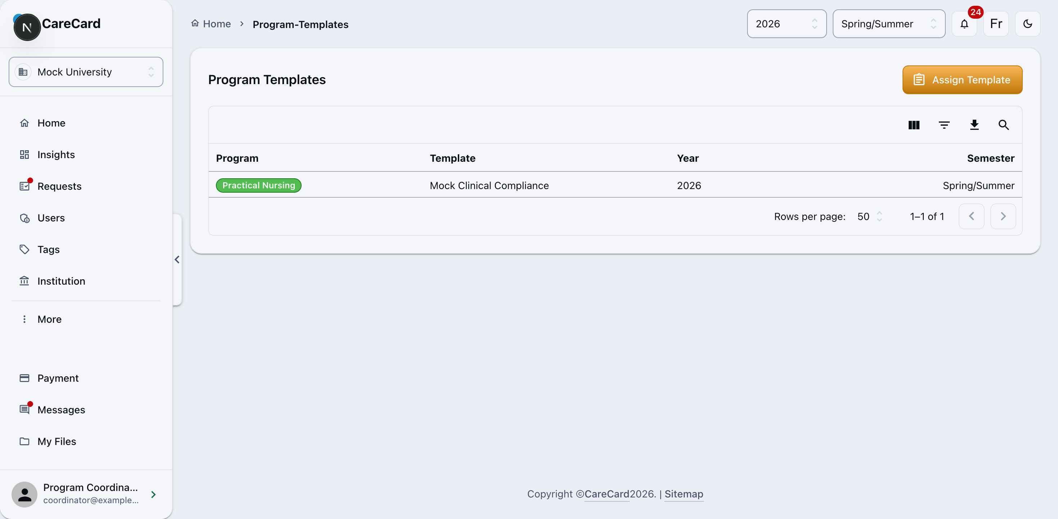The width and height of the screenshot is (1058, 519).
Task: Go to previous table page arrow
Action: (x=971, y=216)
